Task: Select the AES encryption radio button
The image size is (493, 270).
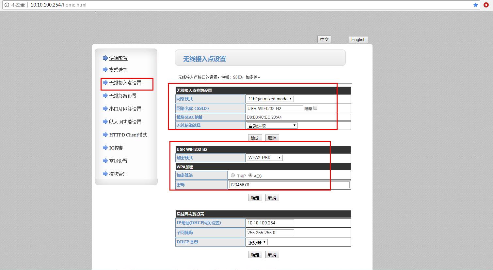Action: point(250,175)
